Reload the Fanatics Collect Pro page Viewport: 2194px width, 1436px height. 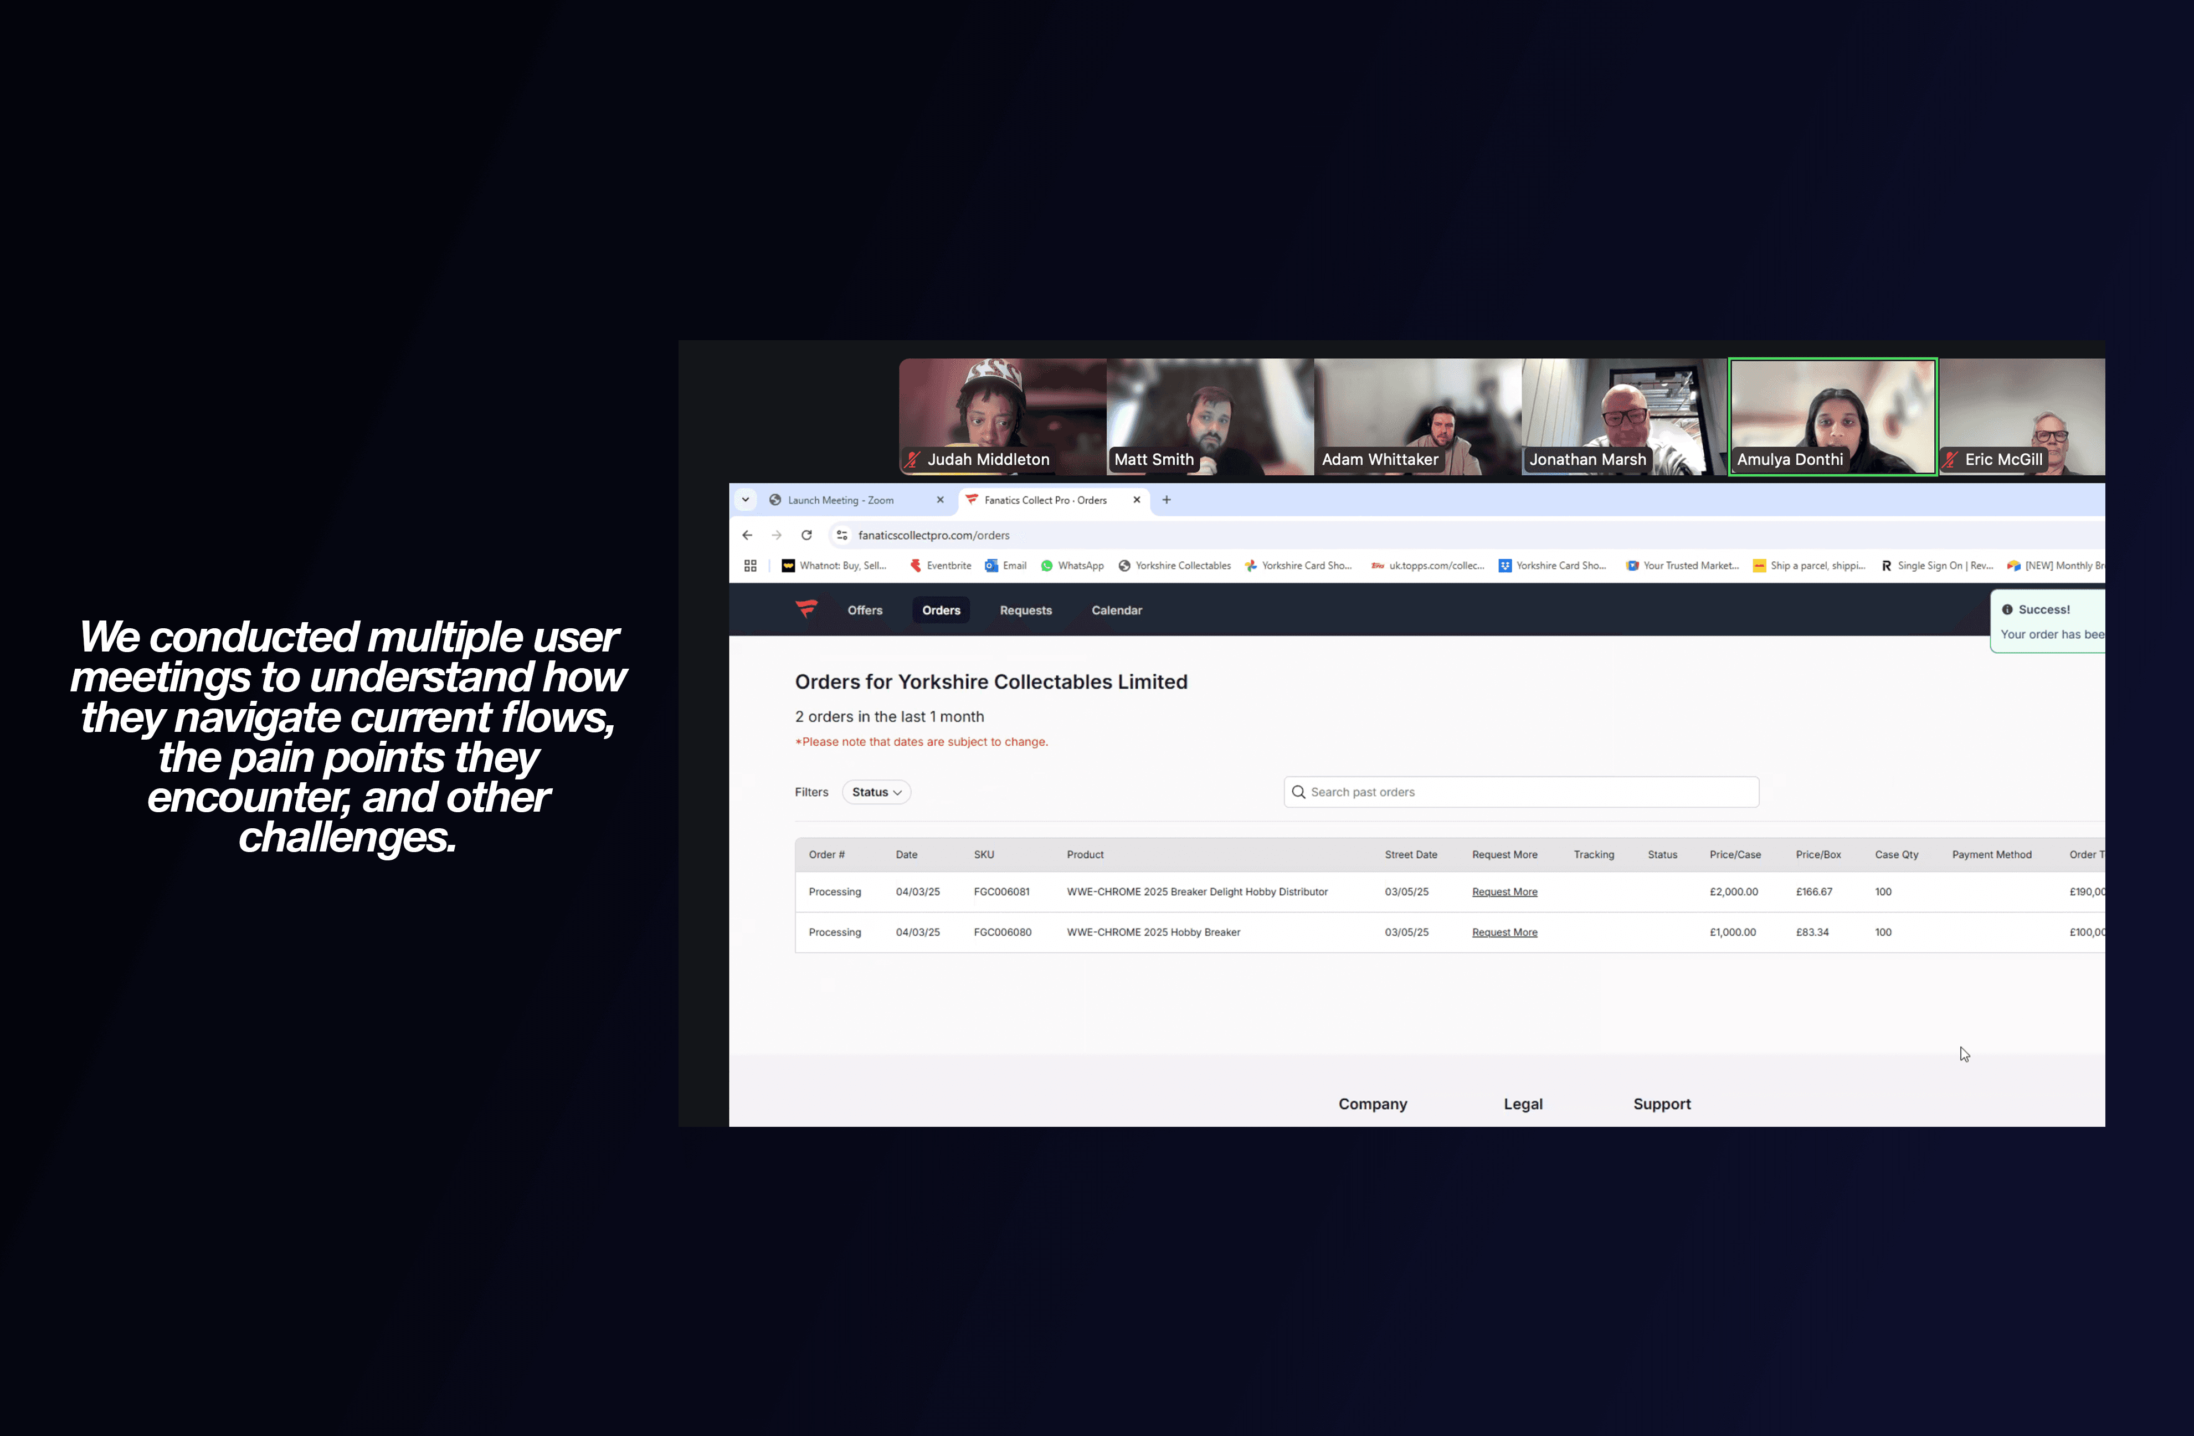coord(806,535)
